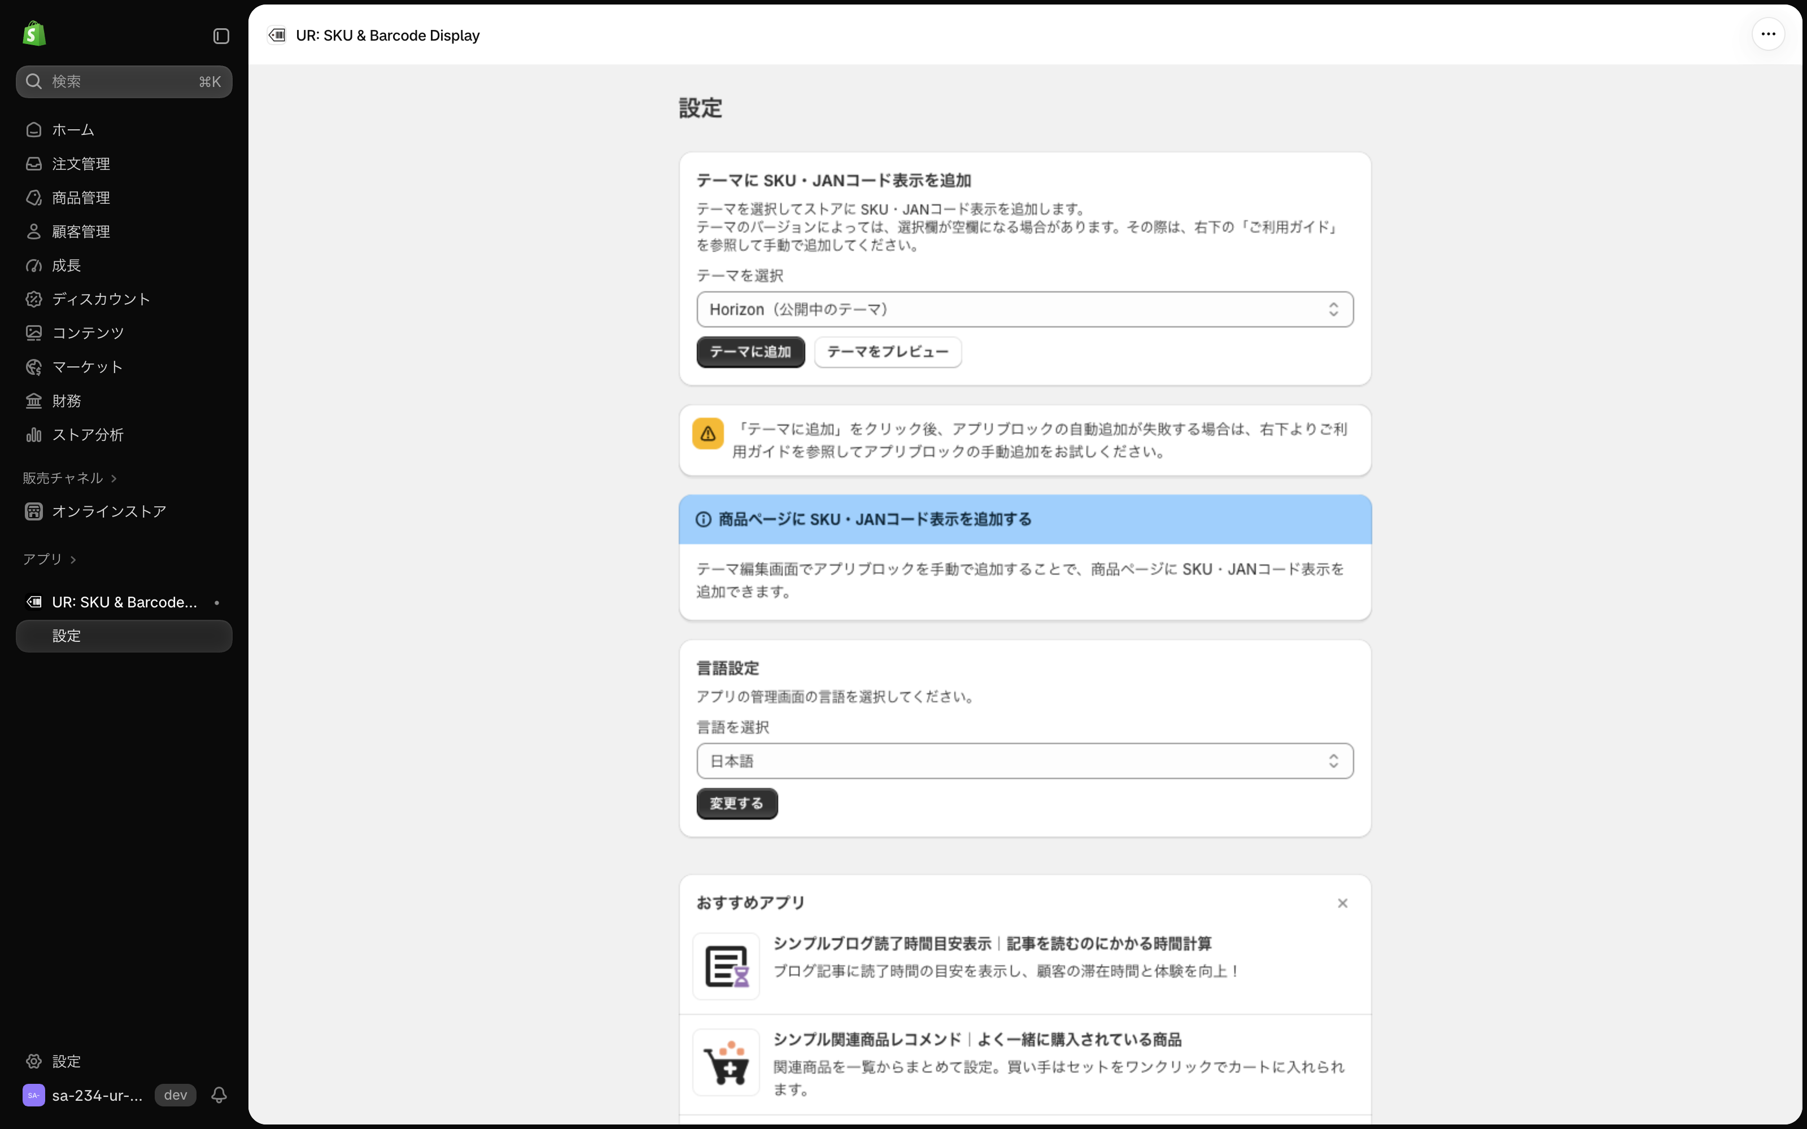The height and width of the screenshot is (1129, 1807).
Task: Open the three-dots more actions menu
Action: (x=1768, y=34)
